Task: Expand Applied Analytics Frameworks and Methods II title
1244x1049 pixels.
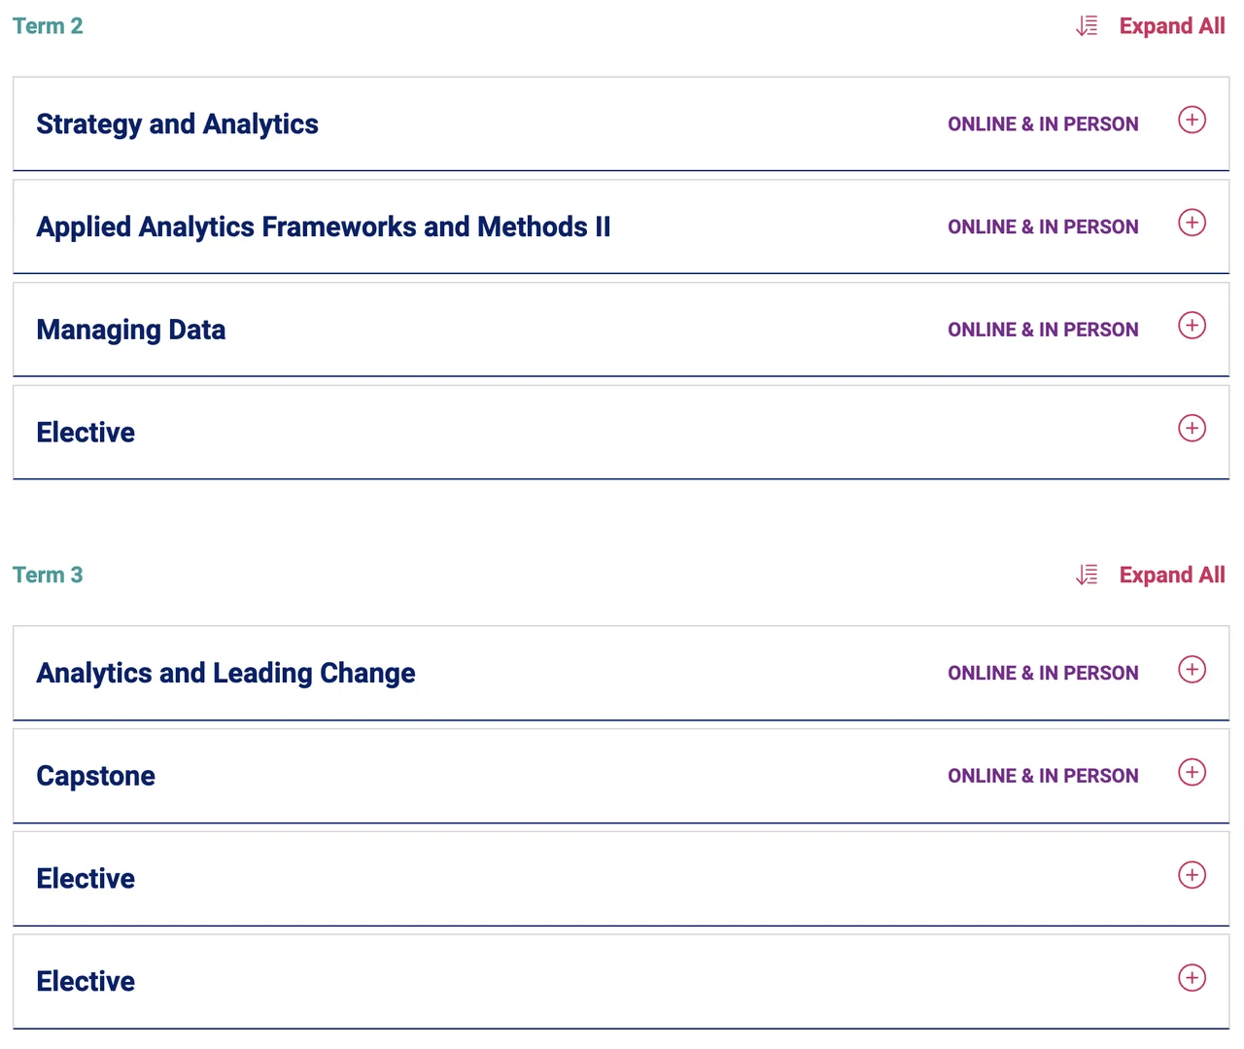Action: coord(324,227)
